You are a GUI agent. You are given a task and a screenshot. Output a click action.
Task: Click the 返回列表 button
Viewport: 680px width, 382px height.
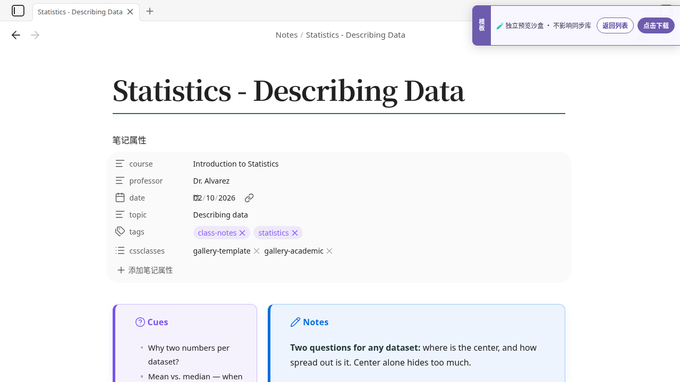tap(615, 25)
